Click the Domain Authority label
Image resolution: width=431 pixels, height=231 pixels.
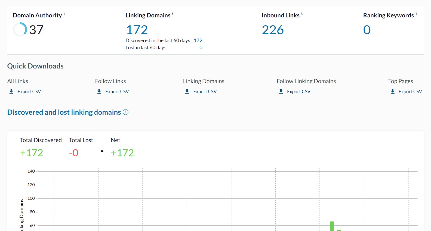tap(38, 15)
